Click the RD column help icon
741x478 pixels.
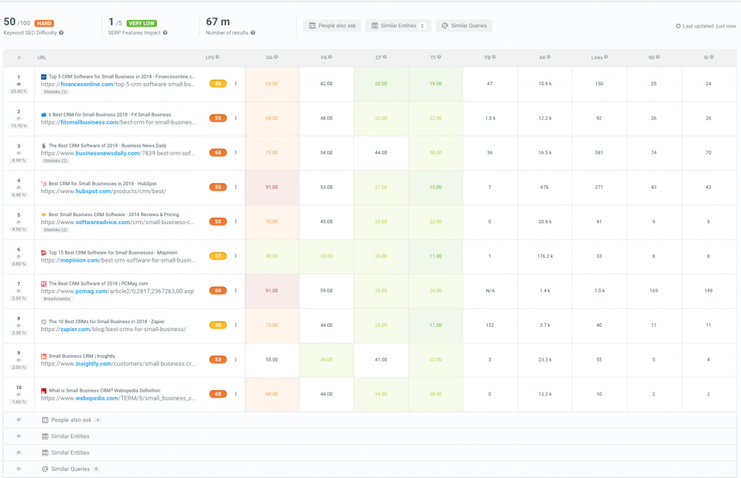click(x=658, y=57)
